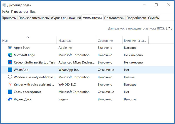Image resolution: width=175 pixels, height=124 pixels.
Task: Click the Radeon Software Startup Task icon
Action: click(x=10, y=62)
